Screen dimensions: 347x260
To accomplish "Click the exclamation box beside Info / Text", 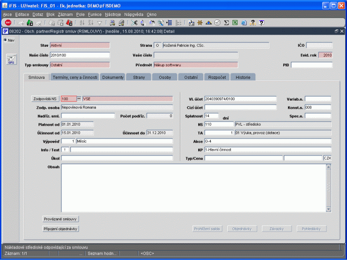I will tap(65, 150).
